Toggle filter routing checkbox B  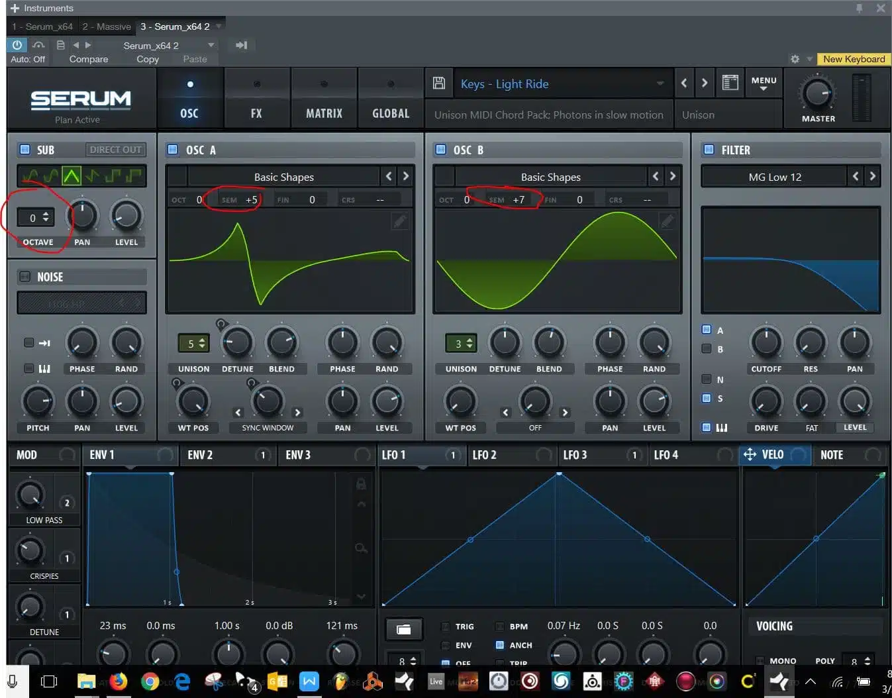[707, 348]
